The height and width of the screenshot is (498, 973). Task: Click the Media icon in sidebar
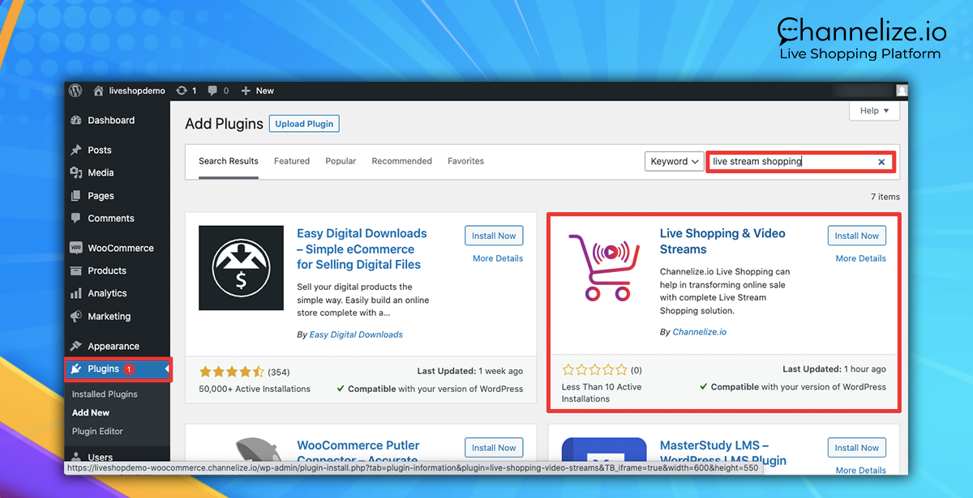76,172
